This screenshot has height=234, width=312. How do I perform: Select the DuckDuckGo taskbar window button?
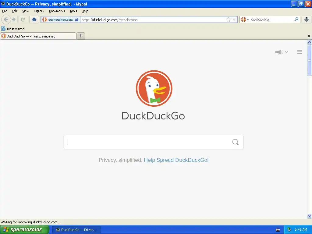point(76,230)
